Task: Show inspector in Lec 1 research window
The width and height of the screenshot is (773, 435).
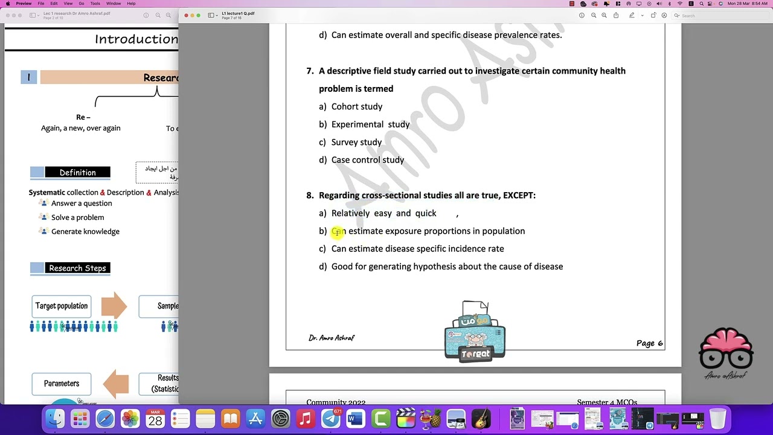Action: click(146, 15)
